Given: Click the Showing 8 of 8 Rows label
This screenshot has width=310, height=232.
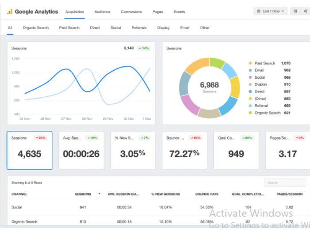Looking at the screenshot, I should (27, 183).
